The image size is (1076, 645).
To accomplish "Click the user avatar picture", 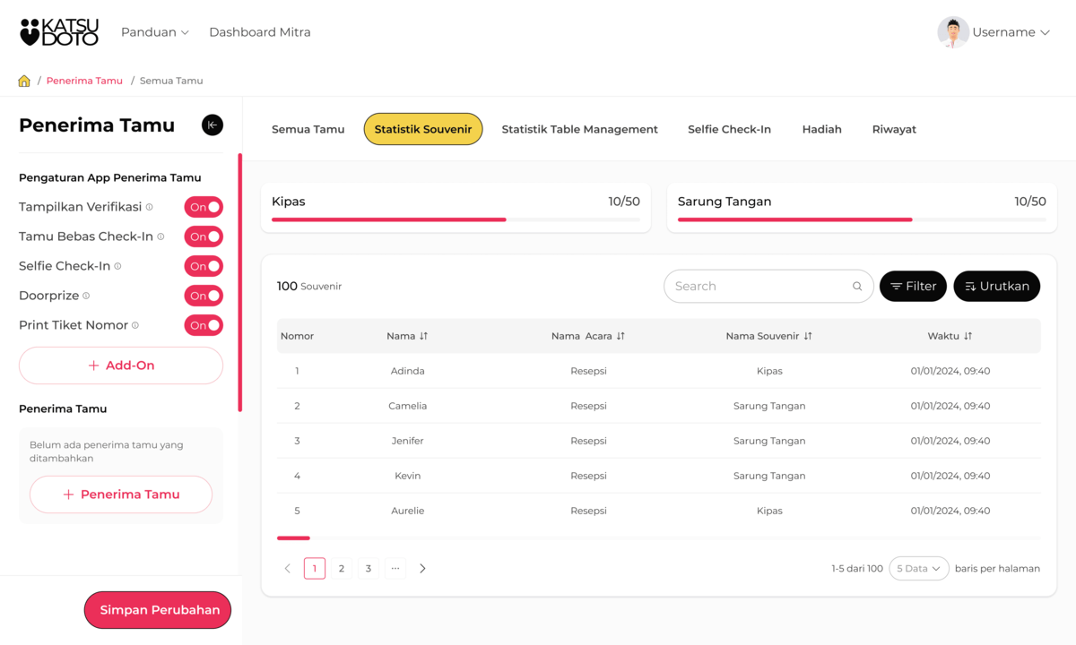I will [952, 32].
